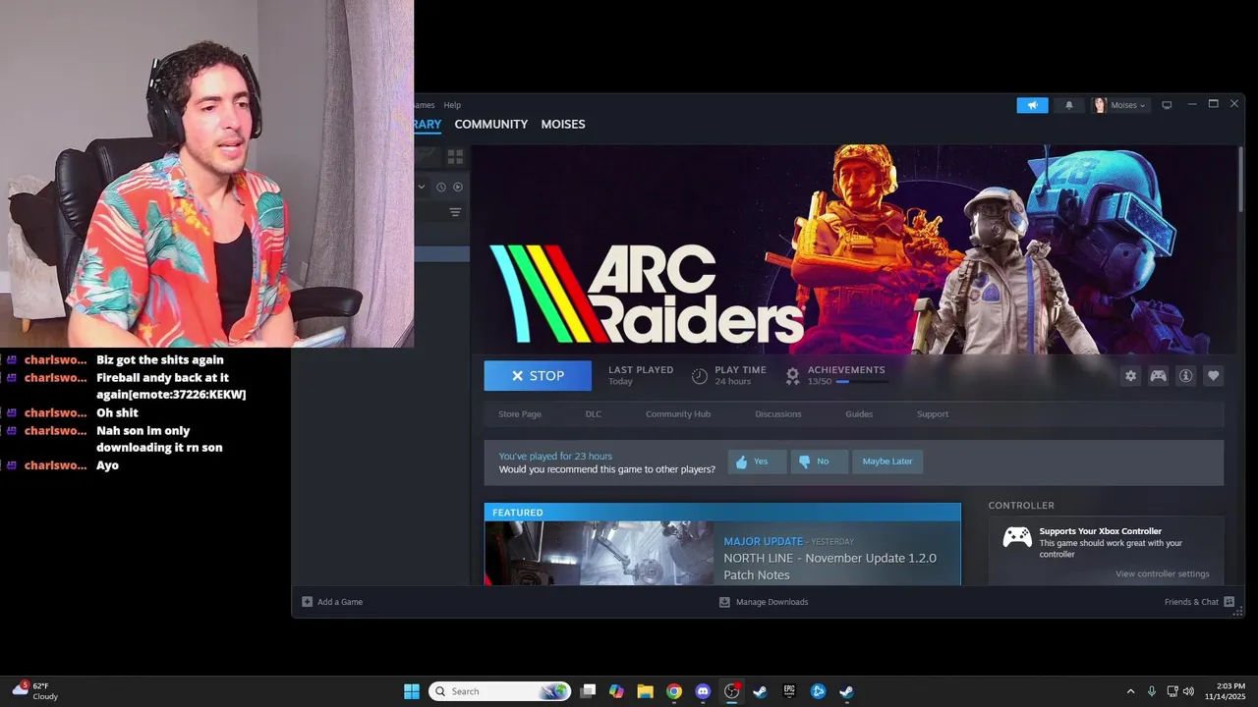Open the volume tray icon
Image resolution: width=1258 pixels, height=707 pixels.
coord(1188,691)
